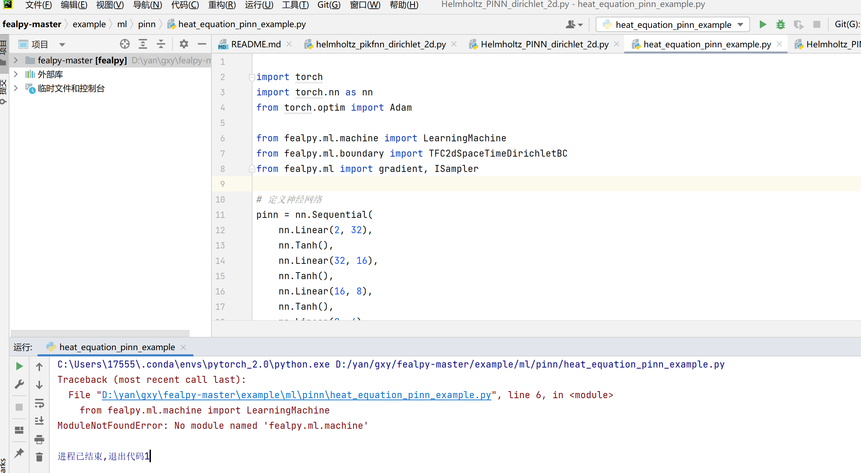
Task: Expand the 外部库 tree node
Action: [x=16, y=74]
